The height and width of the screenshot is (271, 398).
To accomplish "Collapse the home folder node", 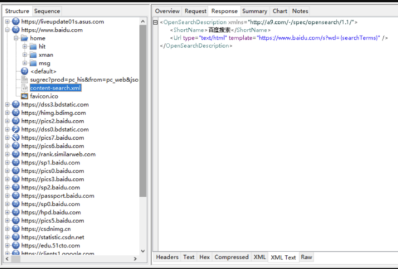I will [x=16, y=38].
